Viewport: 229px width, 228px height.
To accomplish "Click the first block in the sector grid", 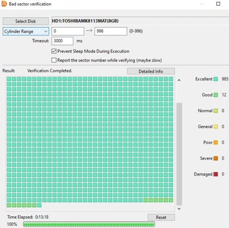I will 9,79.
